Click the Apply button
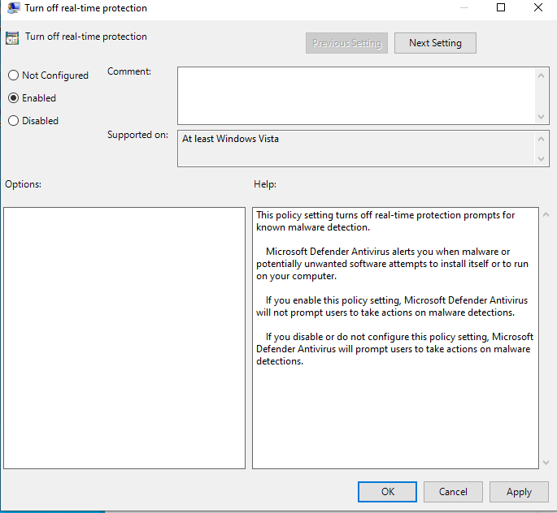Screen dimensions: 557x513 (519, 492)
